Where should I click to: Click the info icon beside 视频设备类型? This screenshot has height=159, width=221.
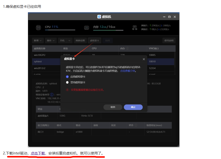pos(52,94)
